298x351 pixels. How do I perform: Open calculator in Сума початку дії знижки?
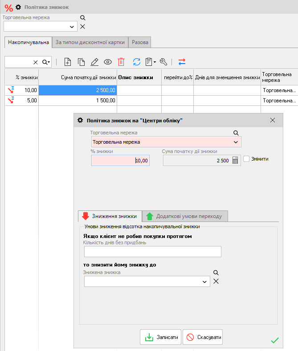(x=236, y=161)
